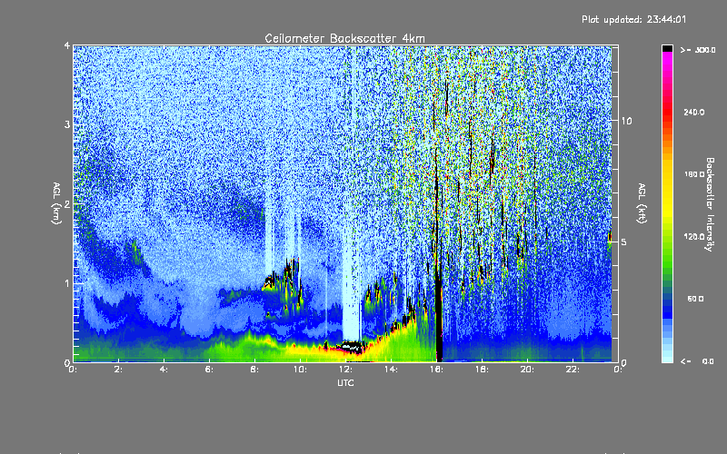Click the "60.0" colorbar label
727x454 pixels.
[x=695, y=299]
